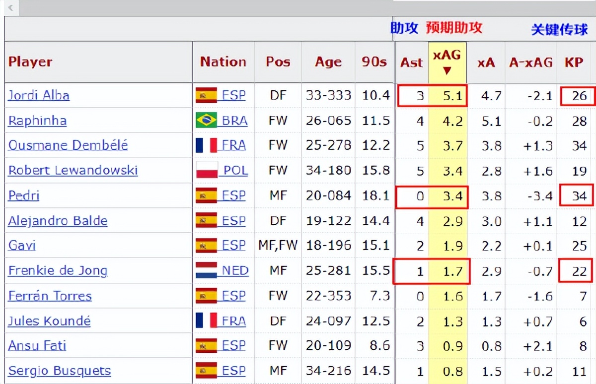
Task: Open the Jordi Alba player link
Action: (x=39, y=95)
